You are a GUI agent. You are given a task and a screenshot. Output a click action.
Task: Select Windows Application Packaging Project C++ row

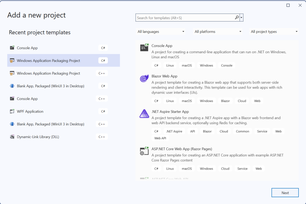click(x=63, y=73)
